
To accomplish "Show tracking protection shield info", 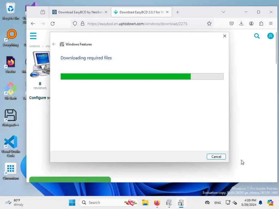I will [75, 23].
